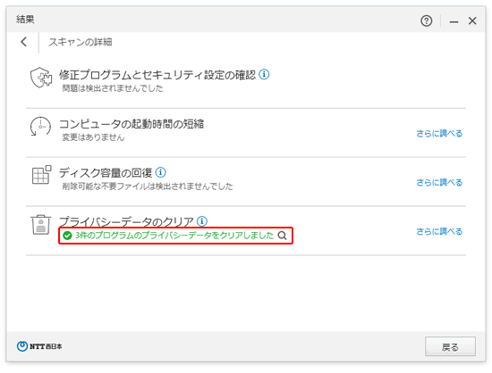
Task: Click the disk space grid icon
Action: pos(41,175)
